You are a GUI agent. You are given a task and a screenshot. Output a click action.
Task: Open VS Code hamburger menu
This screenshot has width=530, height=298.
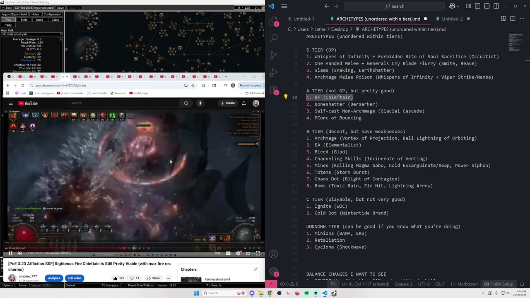(284, 6)
